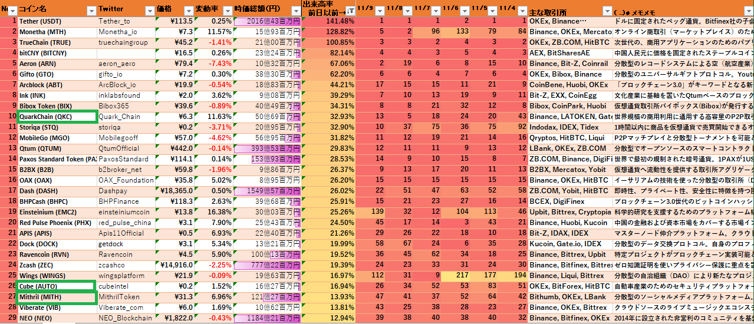Select Dash's 1549億57百万円 market cap cell
The width and height of the screenshot is (754, 324).
pos(267,191)
